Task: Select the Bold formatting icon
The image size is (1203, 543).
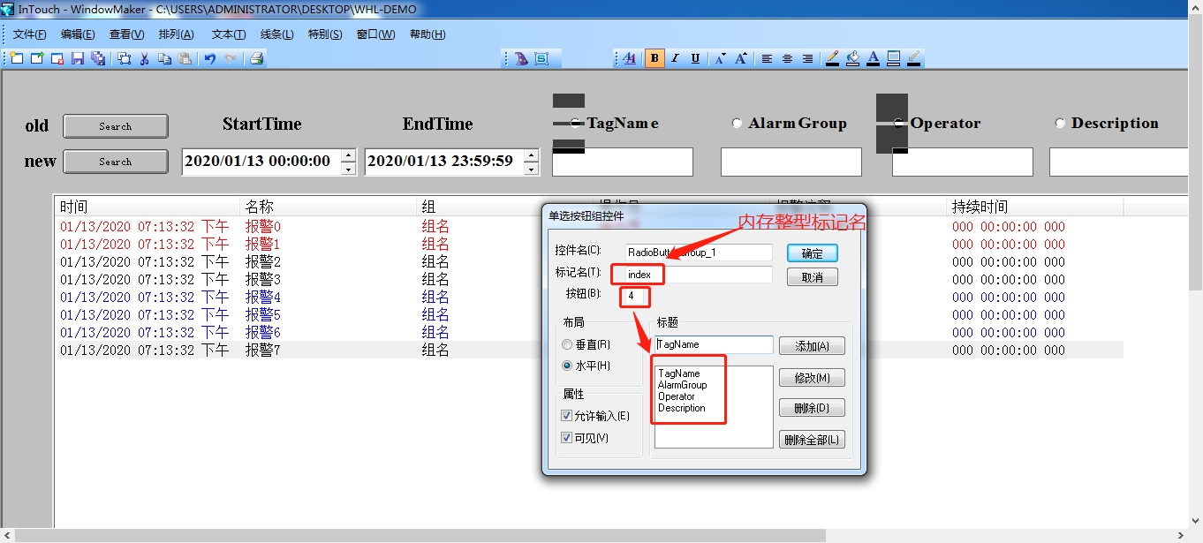Action: coord(654,58)
